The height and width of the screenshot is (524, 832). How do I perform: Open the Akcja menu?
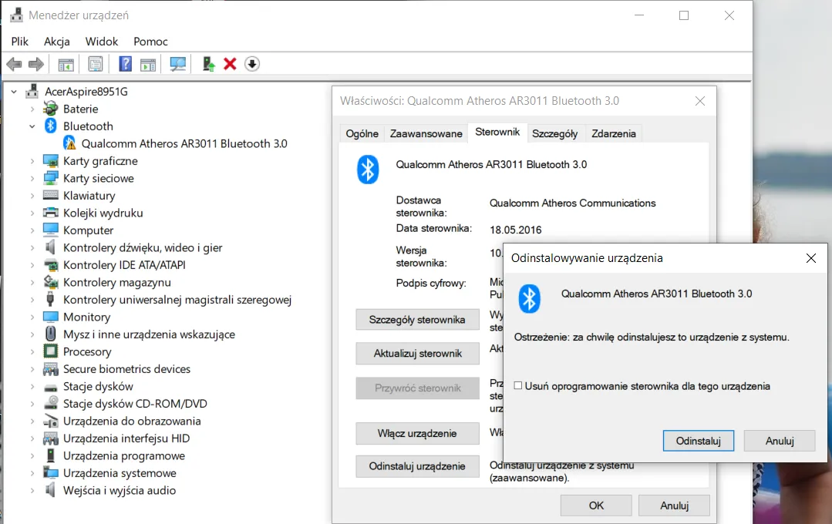[x=57, y=42]
